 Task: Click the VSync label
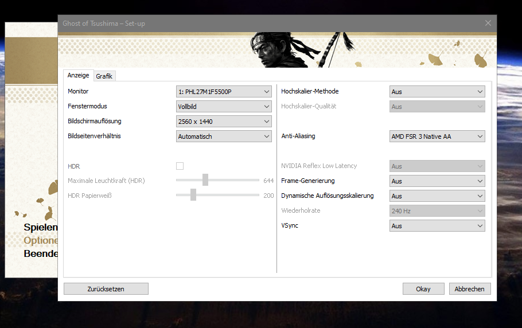click(x=289, y=225)
